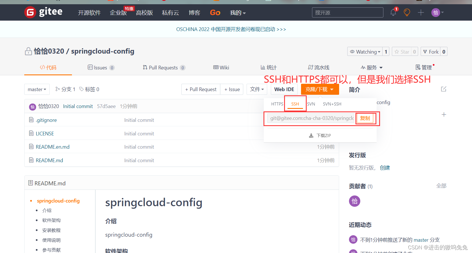Open 高校版 in navbar

tap(144, 13)
